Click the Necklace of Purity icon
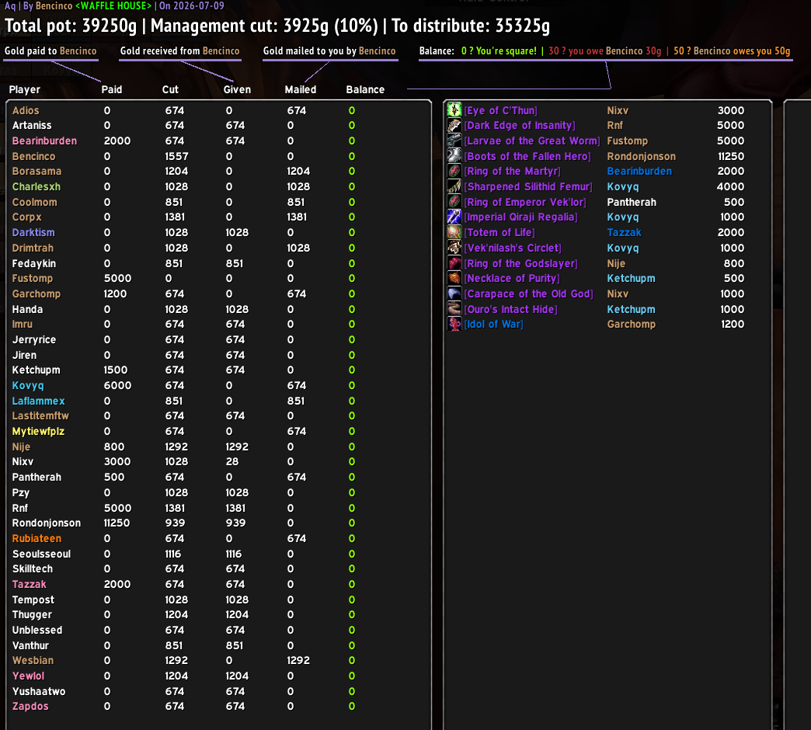 454,279
